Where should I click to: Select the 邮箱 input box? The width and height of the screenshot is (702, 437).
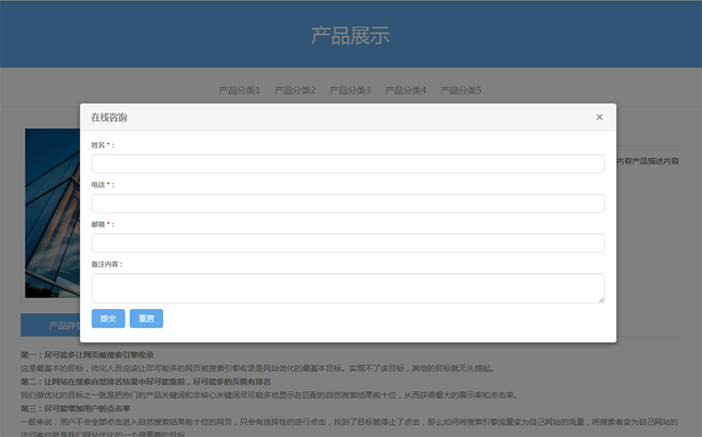coord(347,243)
